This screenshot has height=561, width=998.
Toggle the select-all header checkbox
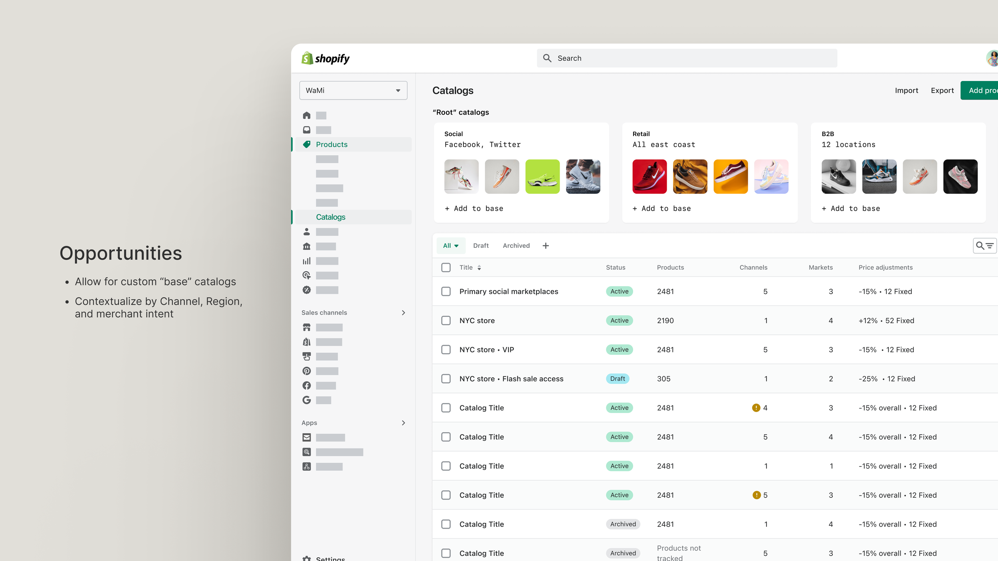pos(446,267)
